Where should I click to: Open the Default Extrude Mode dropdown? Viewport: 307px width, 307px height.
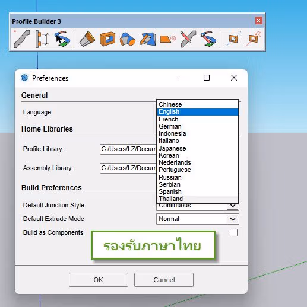pyautogui.click(x=198, y=219)
